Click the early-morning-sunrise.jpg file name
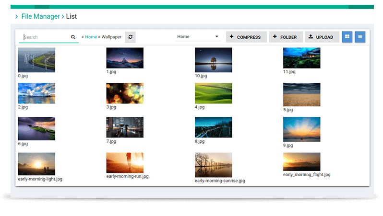The image size is (383, 216). coord(220,181)
